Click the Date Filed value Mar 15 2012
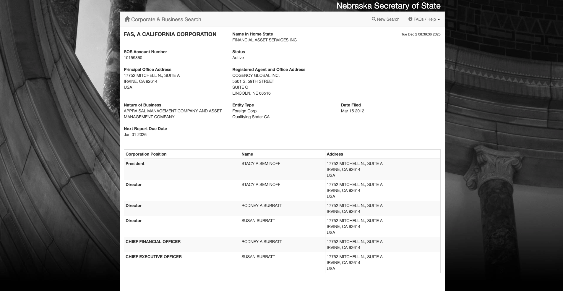563x291 pixels. tap(352, 111)
